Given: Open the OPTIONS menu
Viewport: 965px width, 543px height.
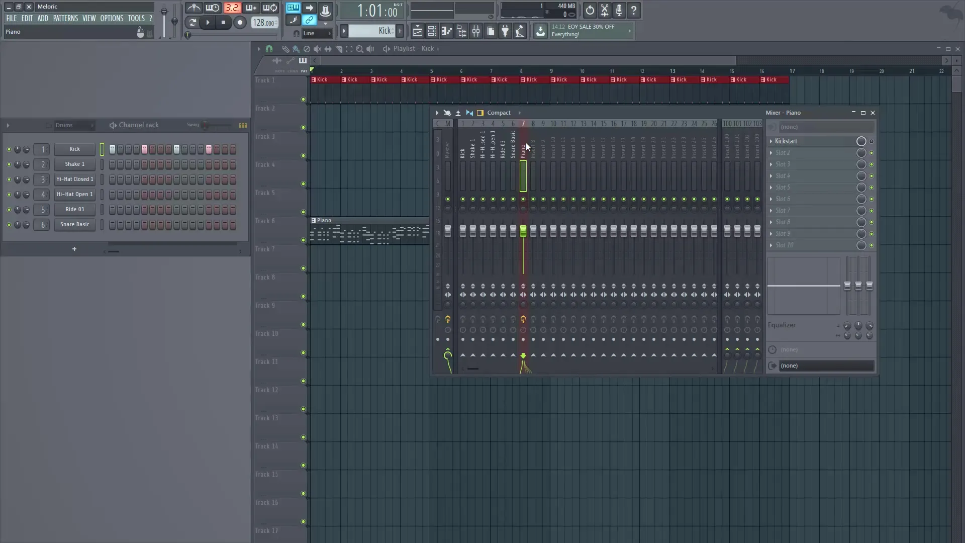Looking at the screenshot, I should pyautogui.click(x=112, y=18).
